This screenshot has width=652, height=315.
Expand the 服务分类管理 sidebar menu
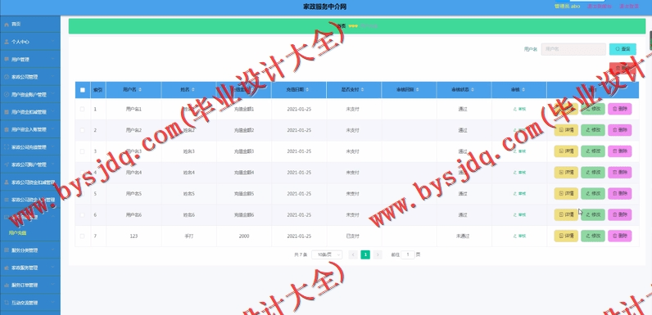[x=30, y=250]
